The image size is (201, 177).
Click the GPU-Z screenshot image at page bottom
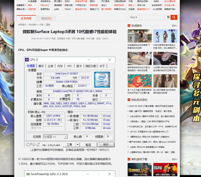[70, 174]
